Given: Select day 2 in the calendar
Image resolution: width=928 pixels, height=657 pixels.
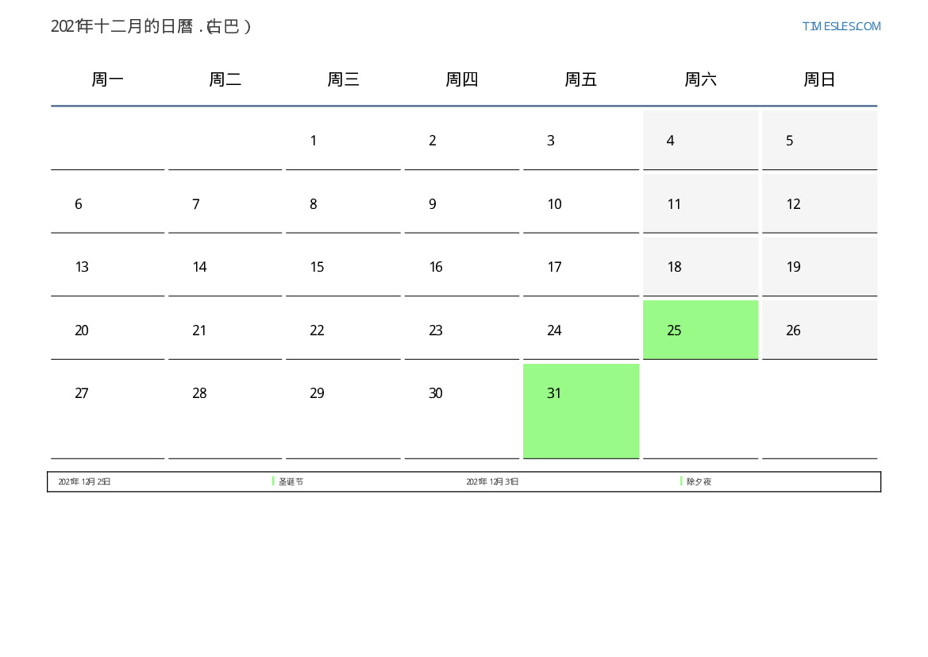Looking at the screenshot, I should (462, 141).
